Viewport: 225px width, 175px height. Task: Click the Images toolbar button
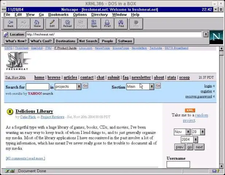click(x=81, y=24)
